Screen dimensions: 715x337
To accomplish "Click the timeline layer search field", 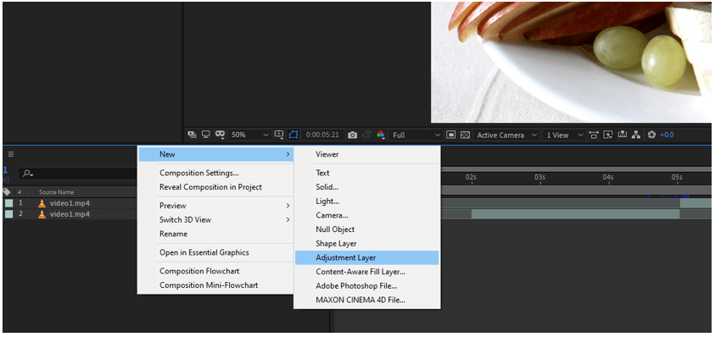I will (77, 173).
